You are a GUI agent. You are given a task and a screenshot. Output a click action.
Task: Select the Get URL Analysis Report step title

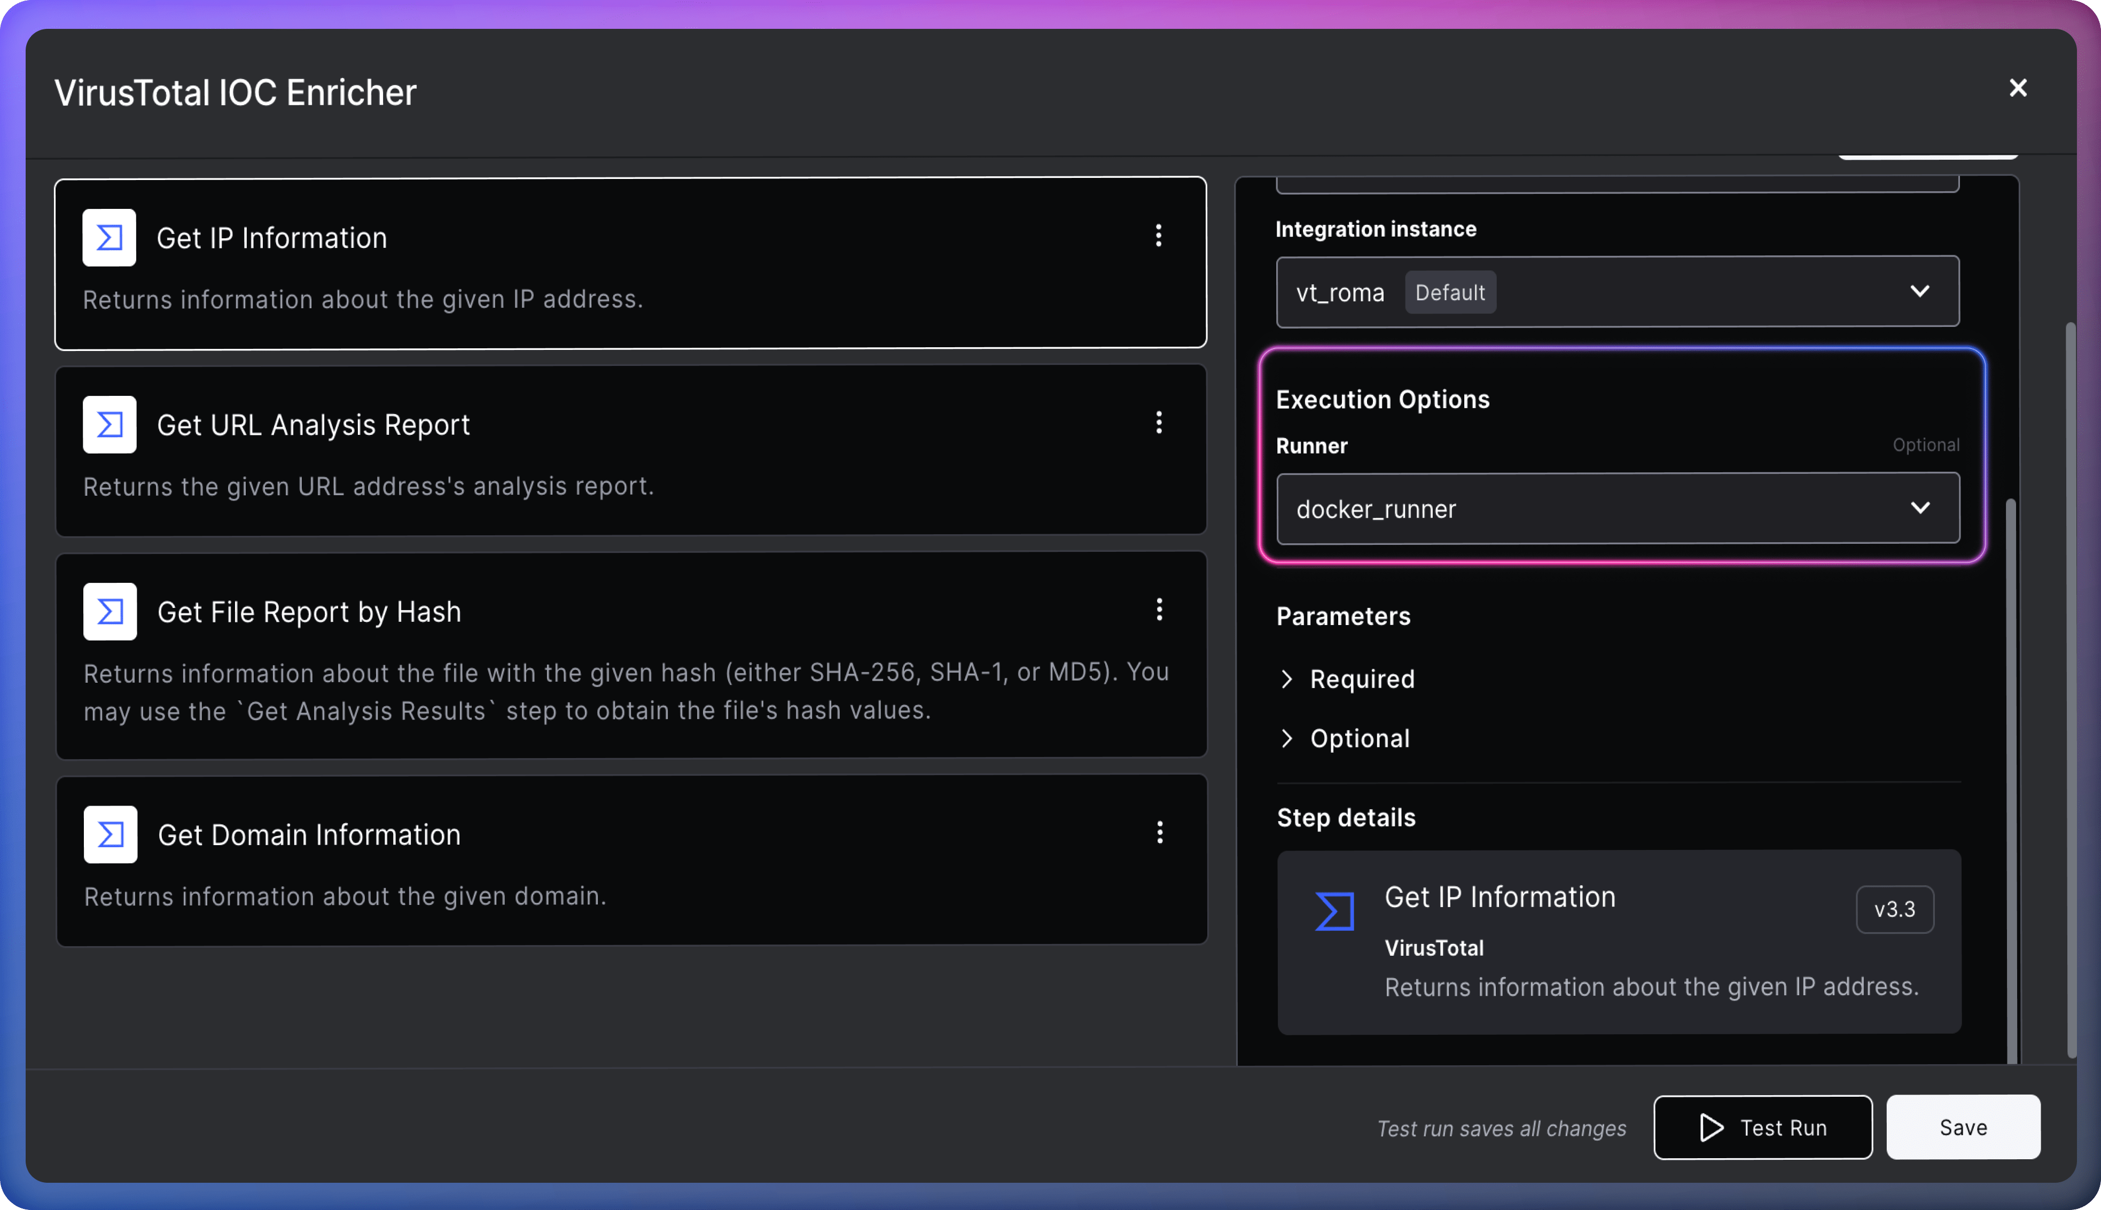click(313, 425)
